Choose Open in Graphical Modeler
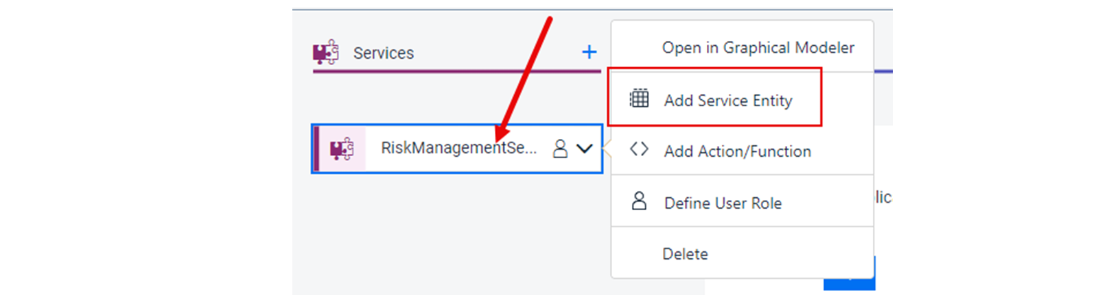1098x302 pixels. pyautogui.click(x=758, y=47)
